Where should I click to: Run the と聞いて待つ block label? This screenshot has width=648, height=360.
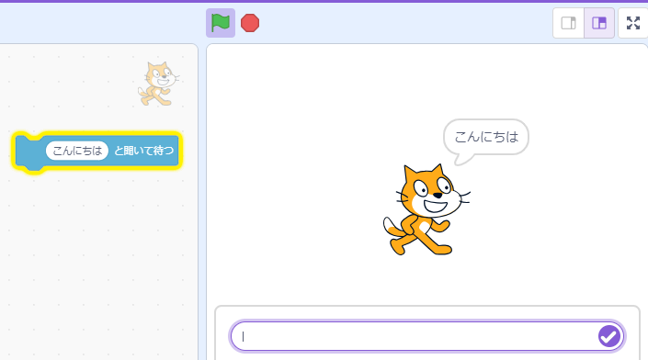click(x=143, y=151)
